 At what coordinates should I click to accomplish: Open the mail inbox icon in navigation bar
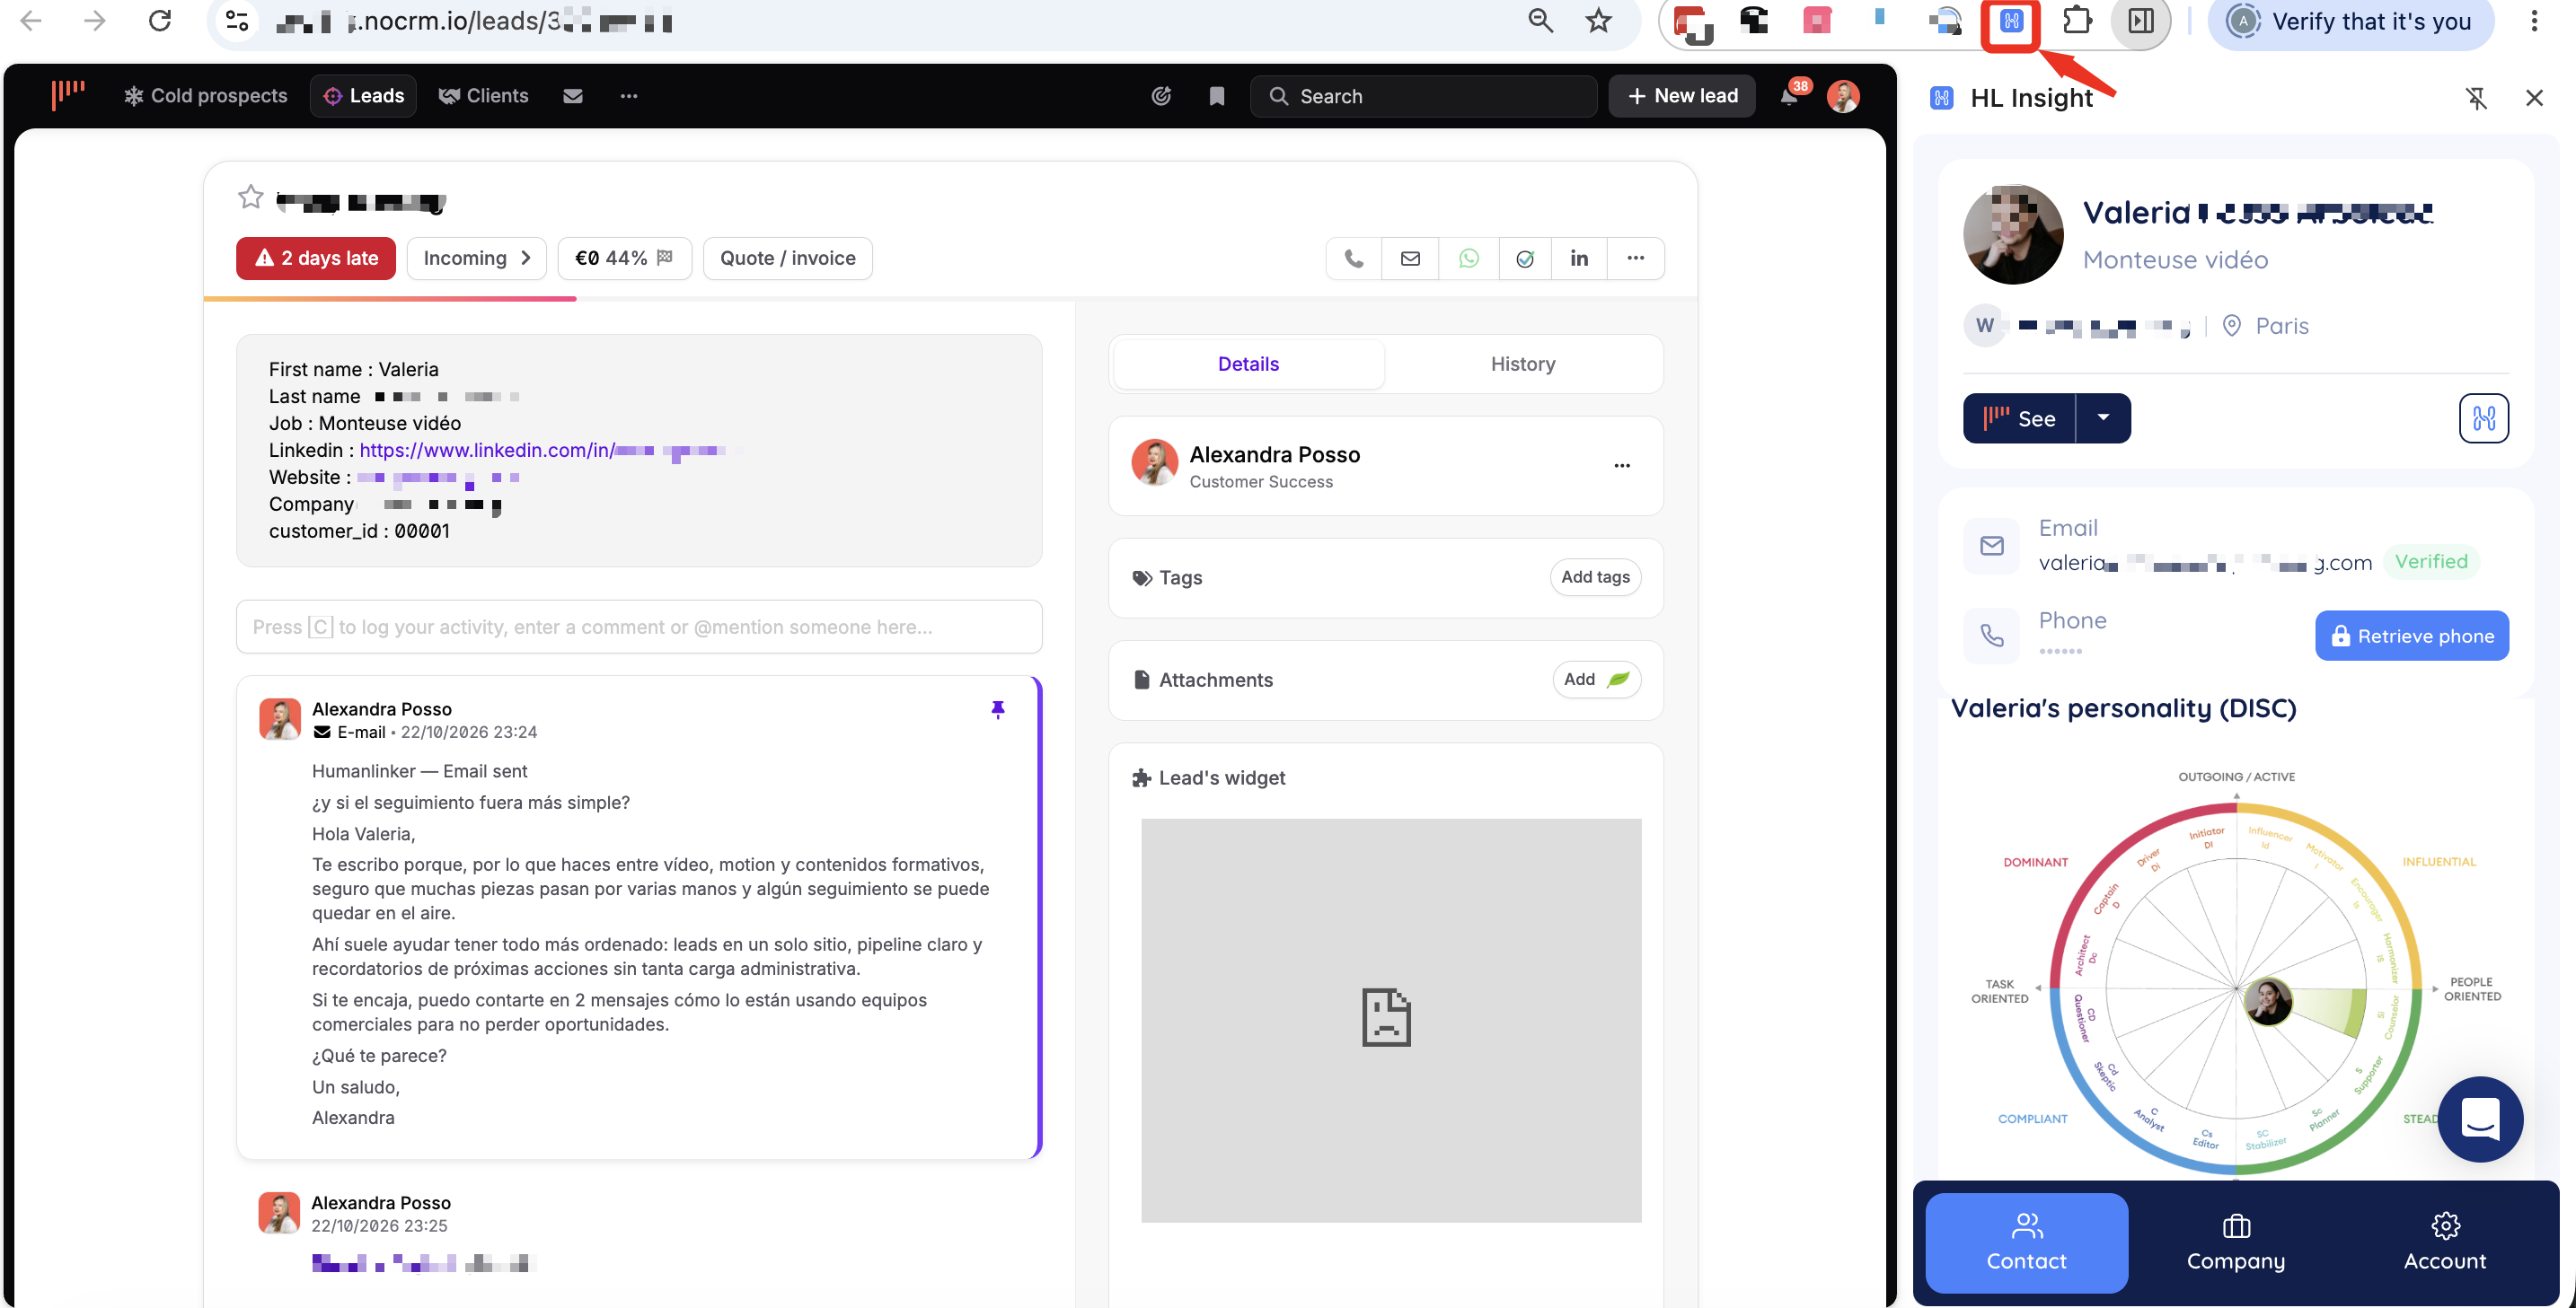[x=572, y=96]
